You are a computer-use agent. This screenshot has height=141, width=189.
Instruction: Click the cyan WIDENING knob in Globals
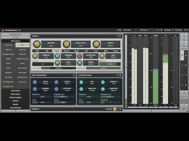tap(57, 56)
